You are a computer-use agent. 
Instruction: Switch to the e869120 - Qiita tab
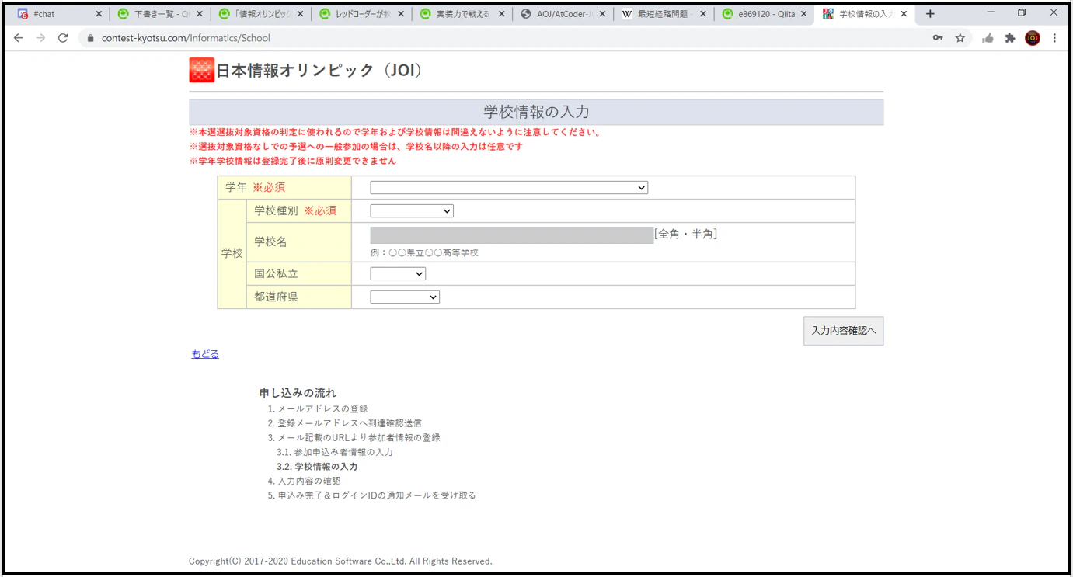(764, 14)
